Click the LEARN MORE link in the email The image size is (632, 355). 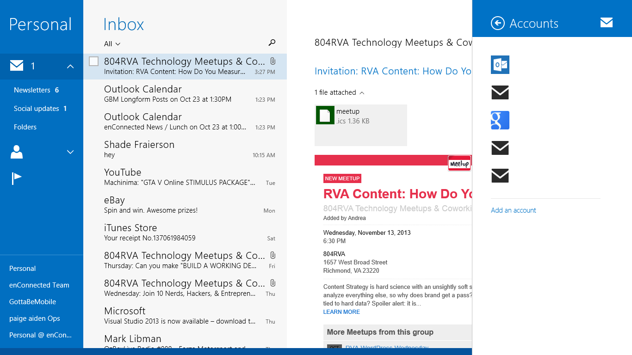341,312
